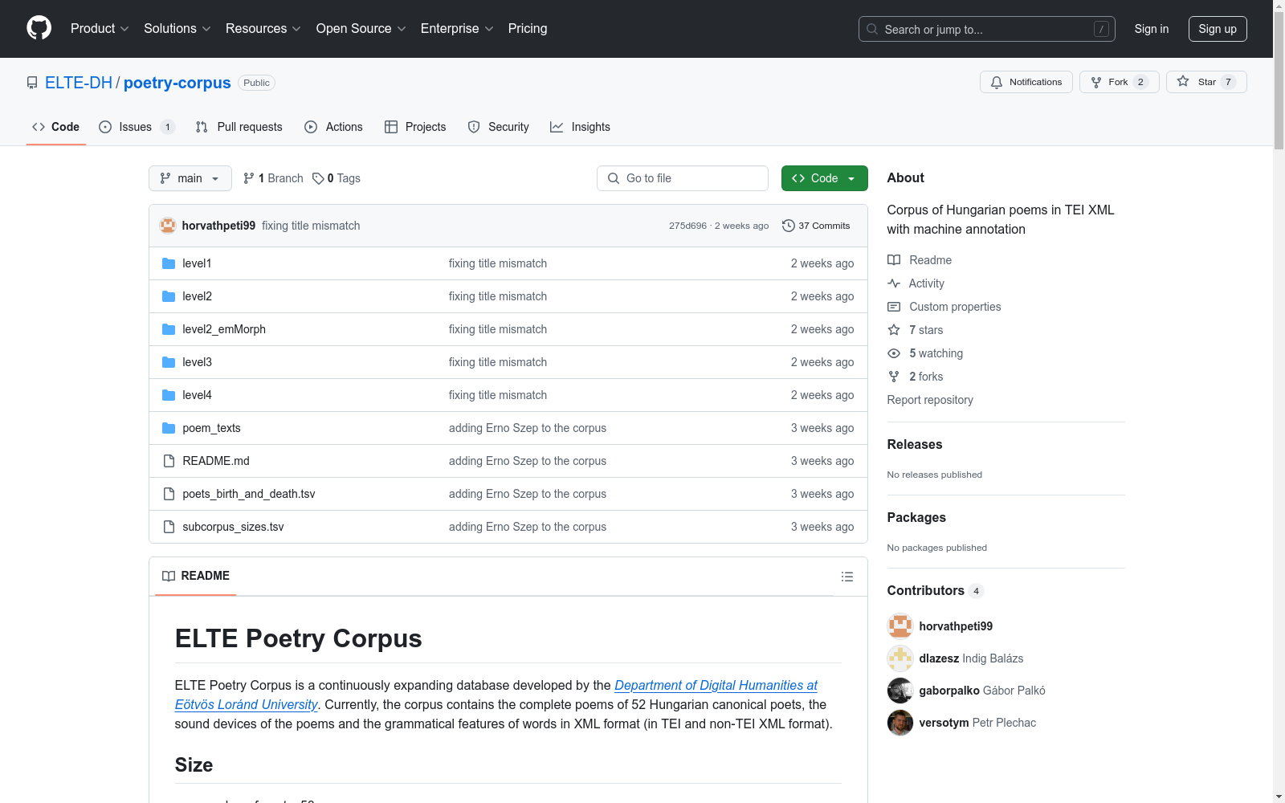Click the fork icon beside 2 forks
The width and height of the screenshot is (1285, 803).
[x=894, y=377]
